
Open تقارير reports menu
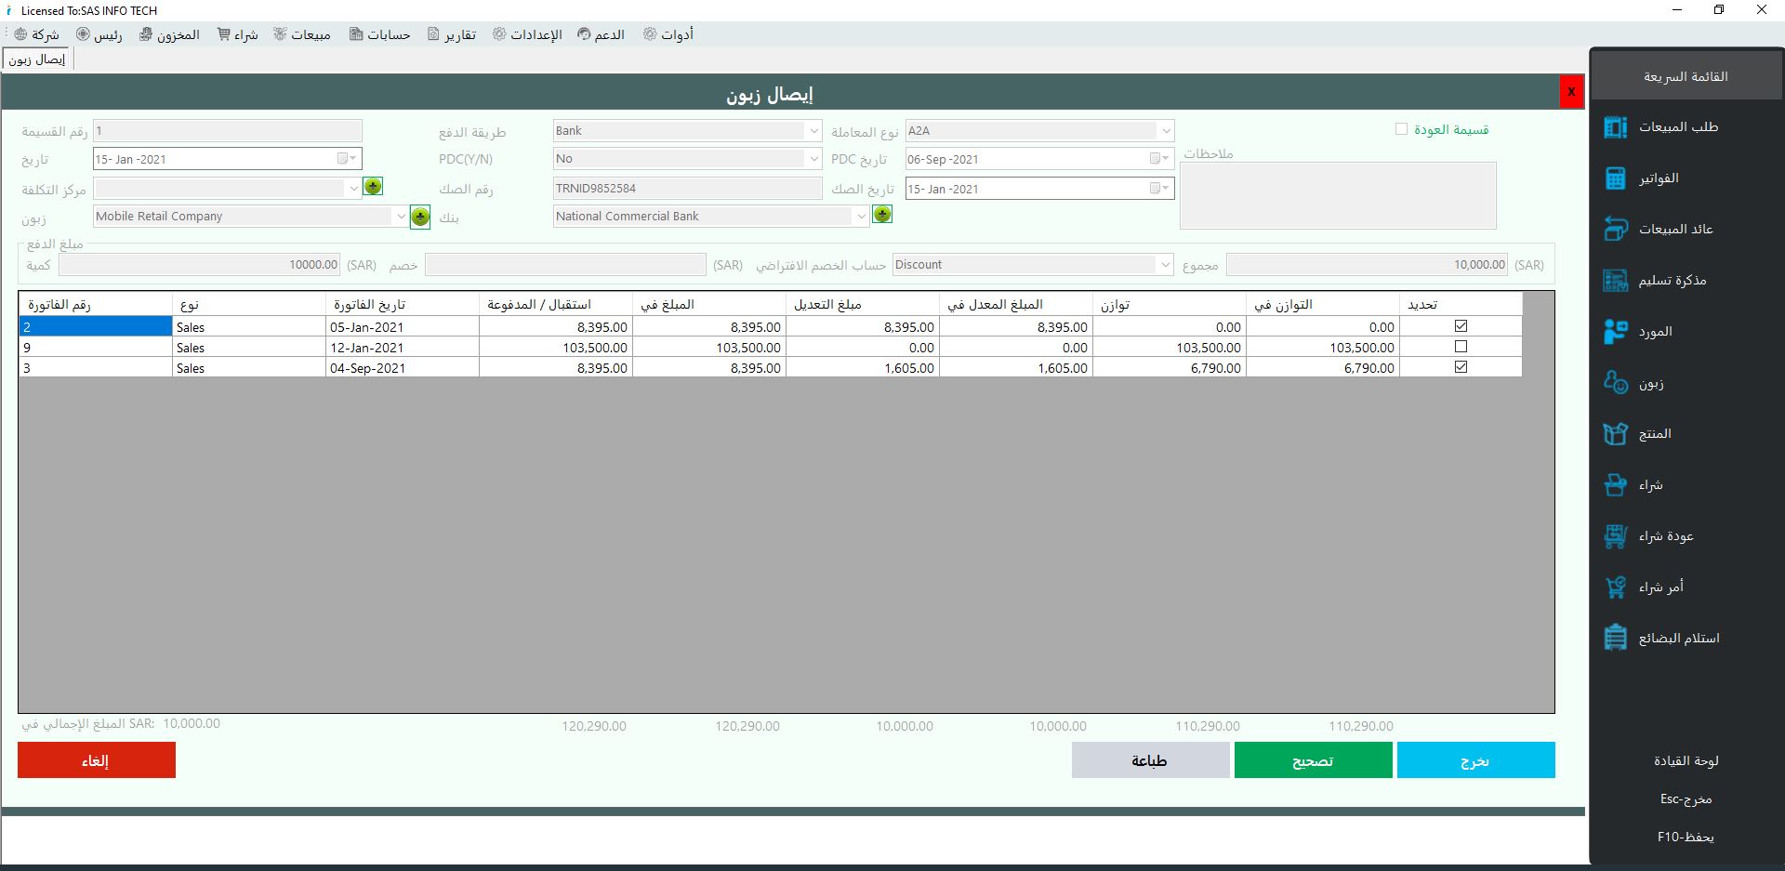coord(452,34)
